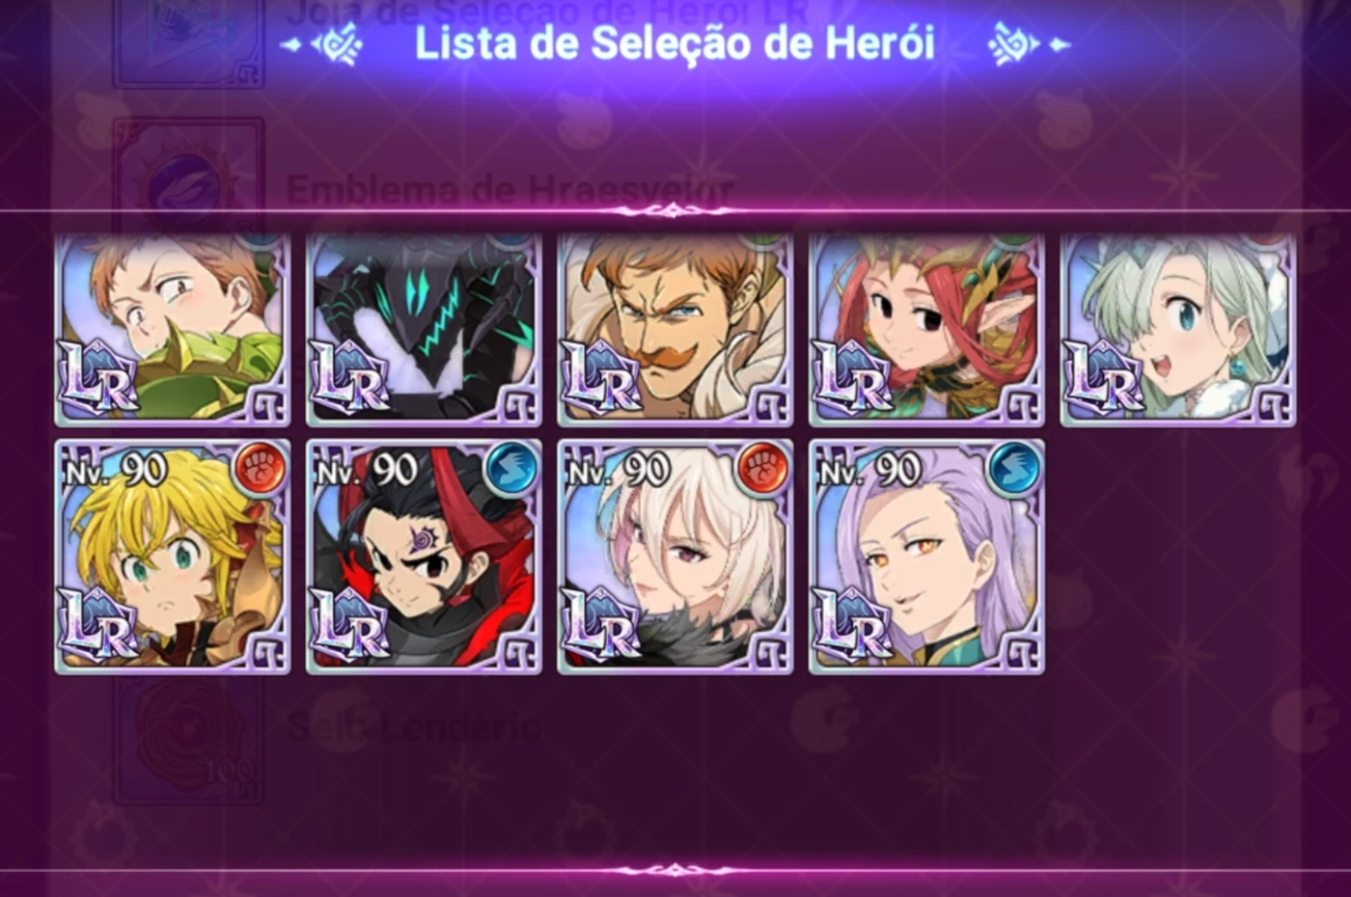Choose the black dragon hero with cyan markings
This screenshot has height=897, width=1351.
point(424,329)
